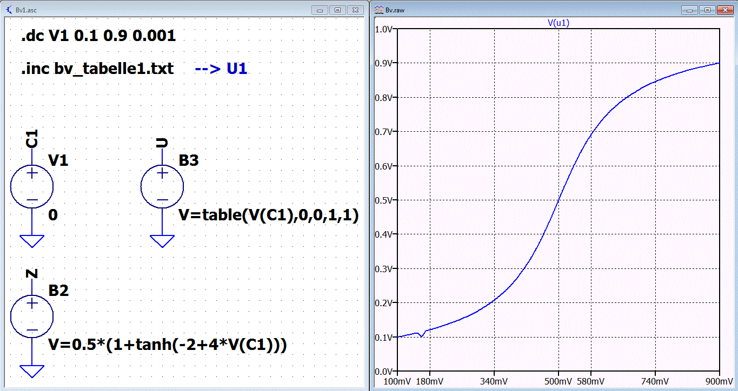Image resolution: width=738 pixels, height=391 pixels.
Task: Click the 0.0V vertical axis label
Action: pyautogui.click(x=383, y=372)
